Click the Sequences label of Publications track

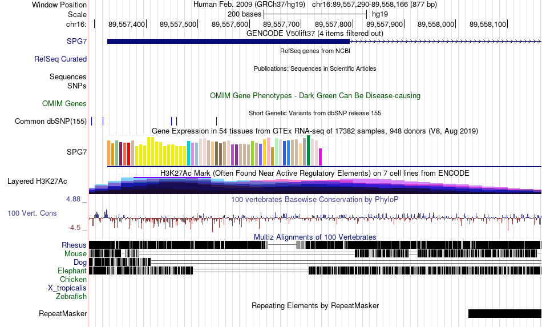[68, 76]
